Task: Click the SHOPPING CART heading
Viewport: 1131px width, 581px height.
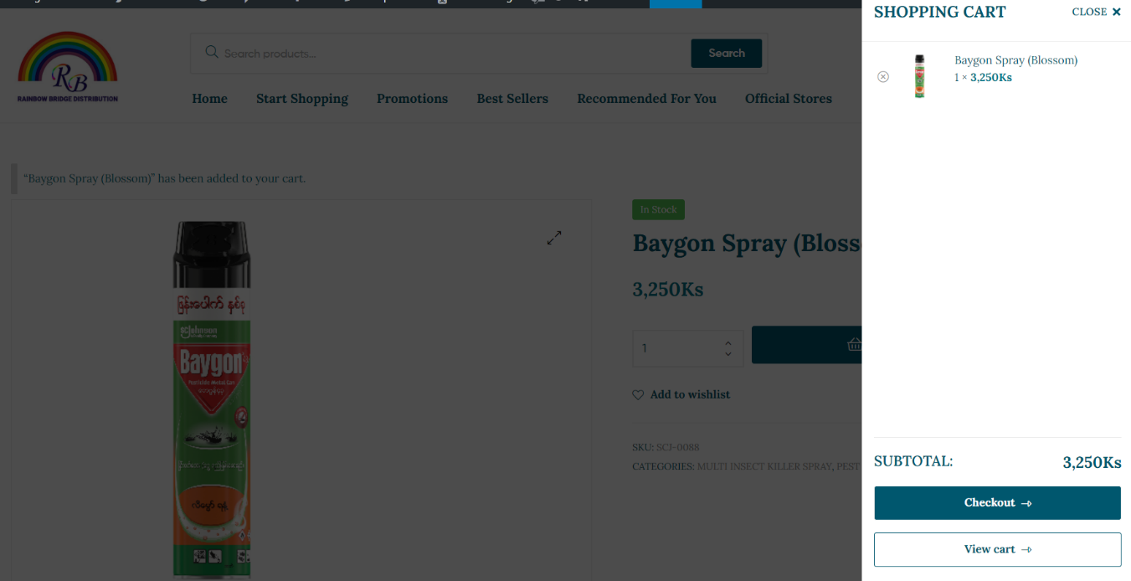Action: click(x=939, y=12)
